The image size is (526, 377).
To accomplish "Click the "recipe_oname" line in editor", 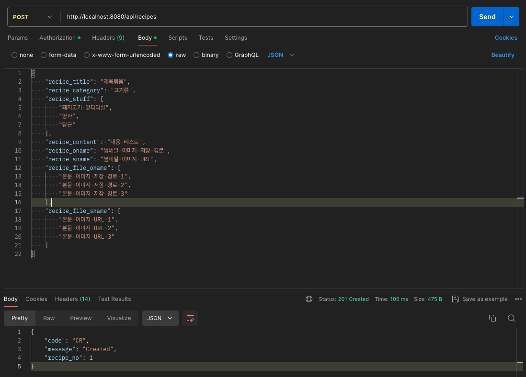I will pos(107,151).
